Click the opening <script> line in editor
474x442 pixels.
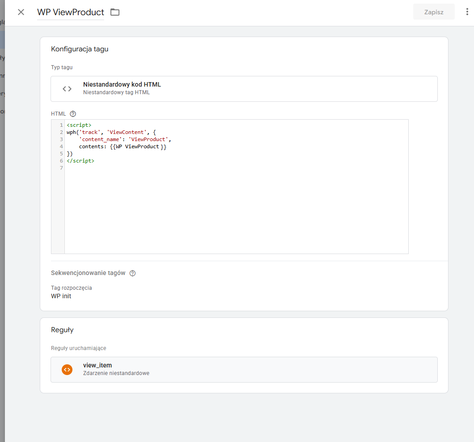point(79,125)
